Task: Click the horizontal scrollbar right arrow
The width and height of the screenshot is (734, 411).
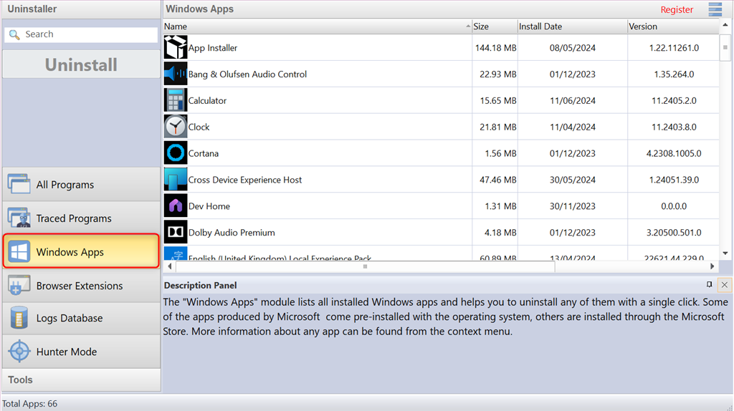Action: (712, 266)
